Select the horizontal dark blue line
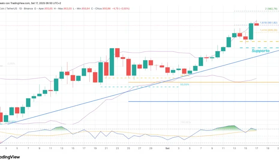This screenshot has height=163, width=279. (x=210, y=102)
